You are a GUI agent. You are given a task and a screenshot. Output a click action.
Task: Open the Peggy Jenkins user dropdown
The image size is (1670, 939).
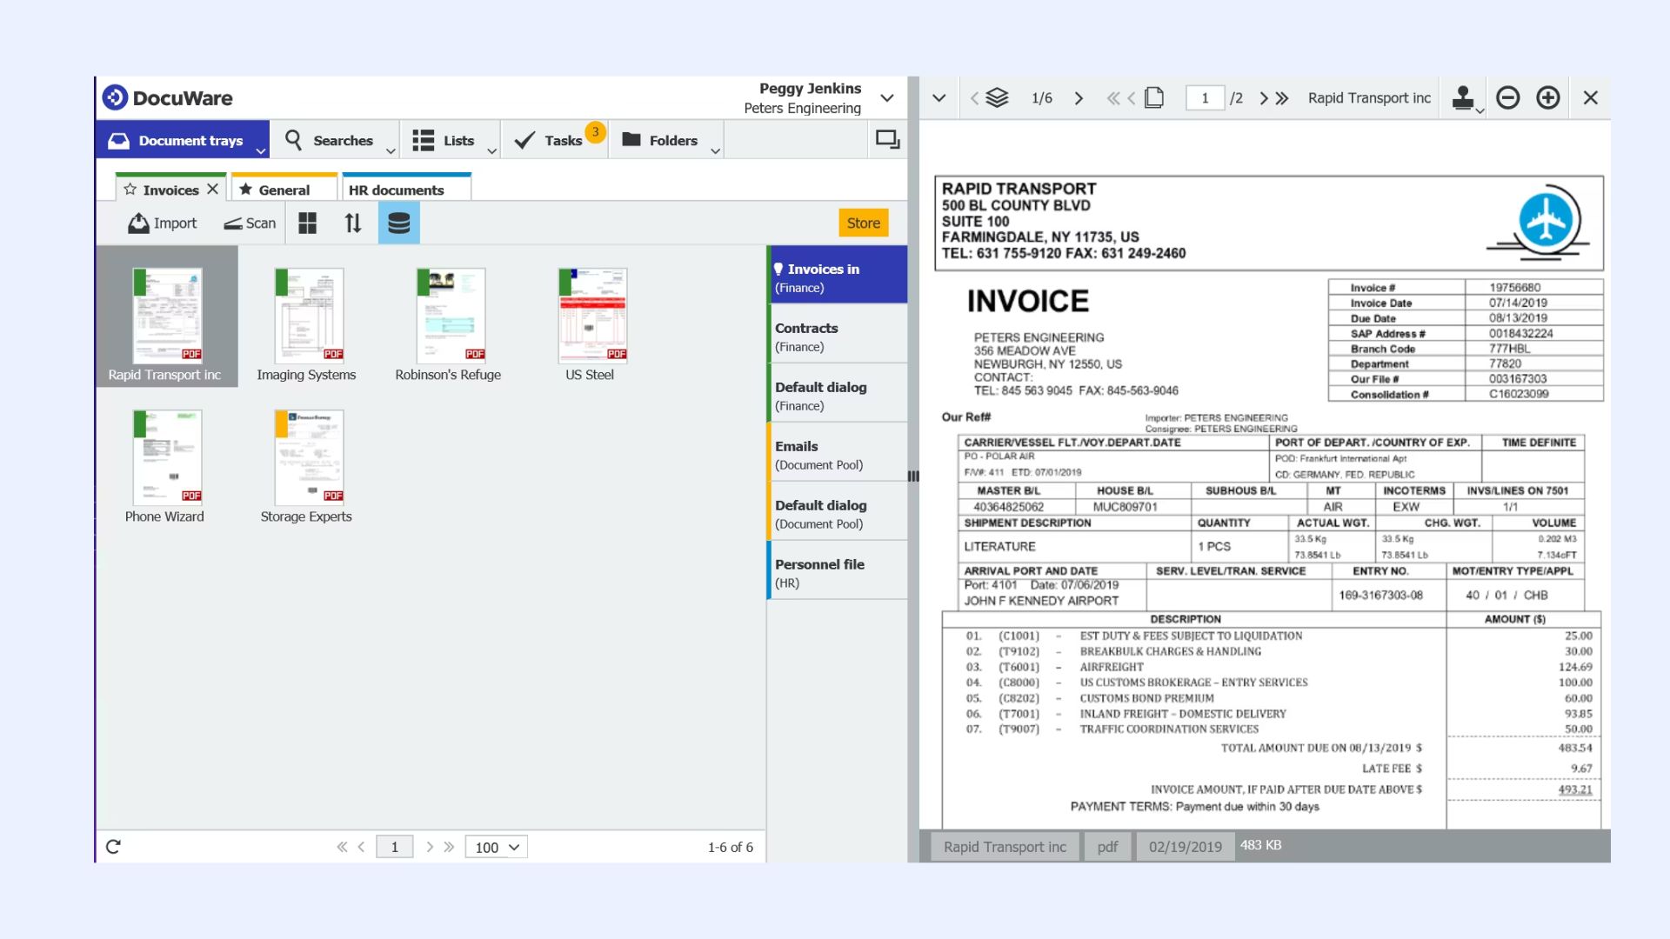pyautogui.click(x=886, y=97)
